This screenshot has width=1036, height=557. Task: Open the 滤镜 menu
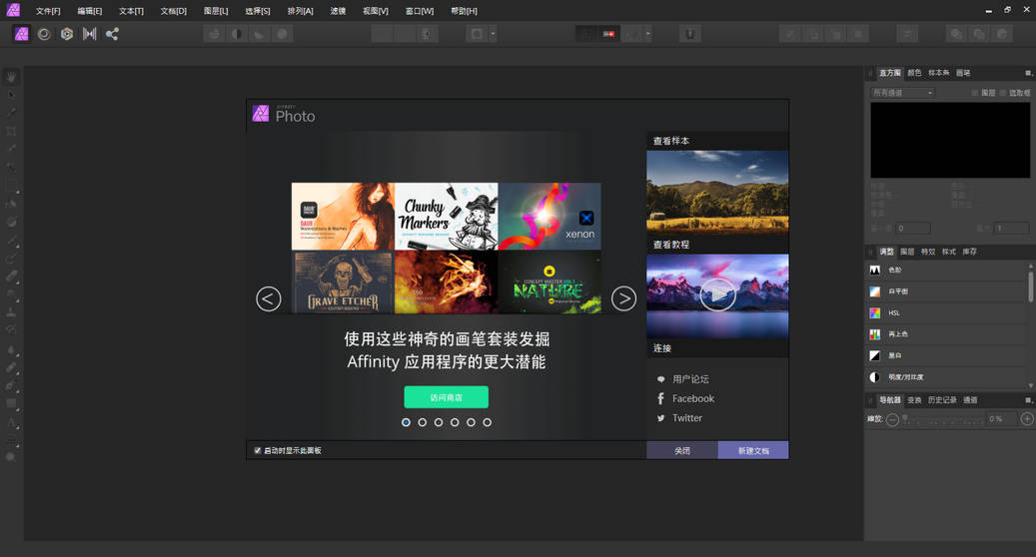[x=338, y=11]
